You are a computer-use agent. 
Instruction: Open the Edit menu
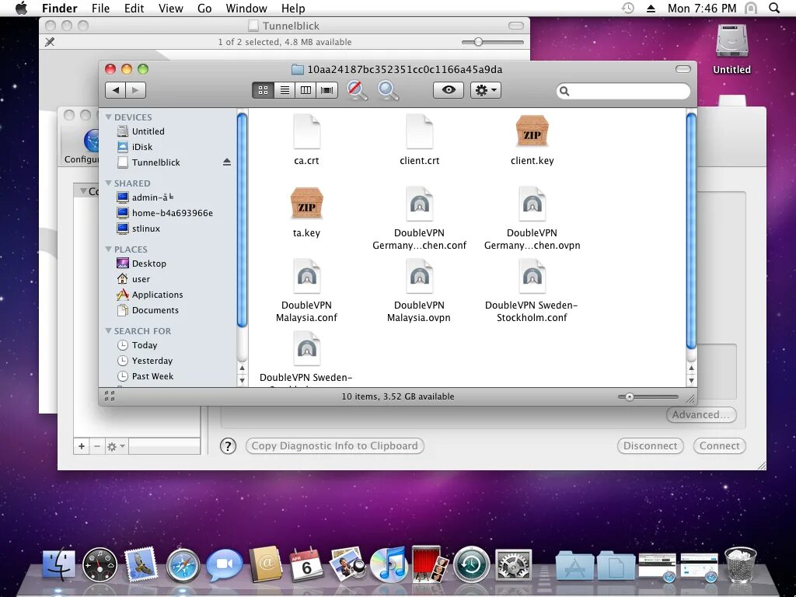(x=134, y=8)
